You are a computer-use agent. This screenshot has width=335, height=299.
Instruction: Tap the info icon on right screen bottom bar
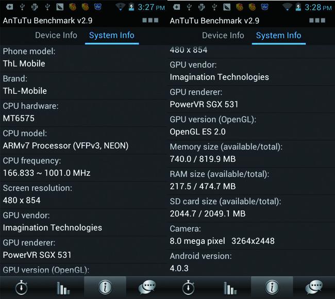coord(272,287)
